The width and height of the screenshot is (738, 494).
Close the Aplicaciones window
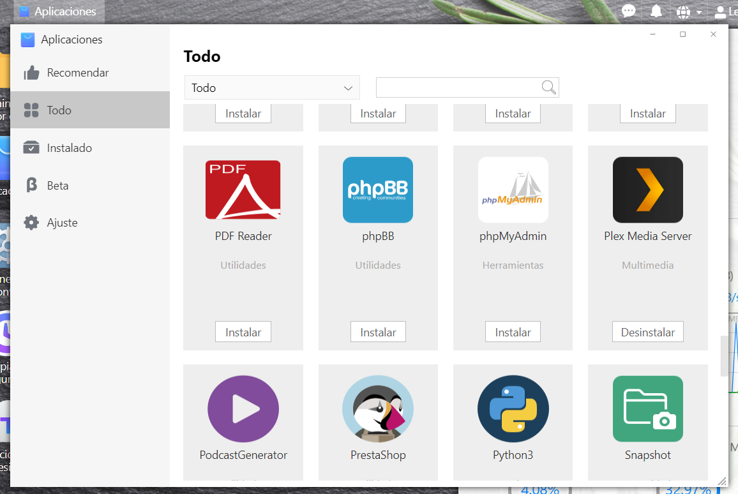[x=713, y=34]
